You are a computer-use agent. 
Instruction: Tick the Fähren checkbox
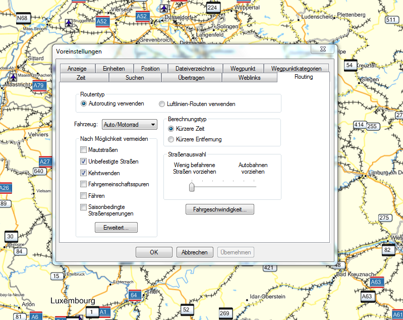click(83, 195)
